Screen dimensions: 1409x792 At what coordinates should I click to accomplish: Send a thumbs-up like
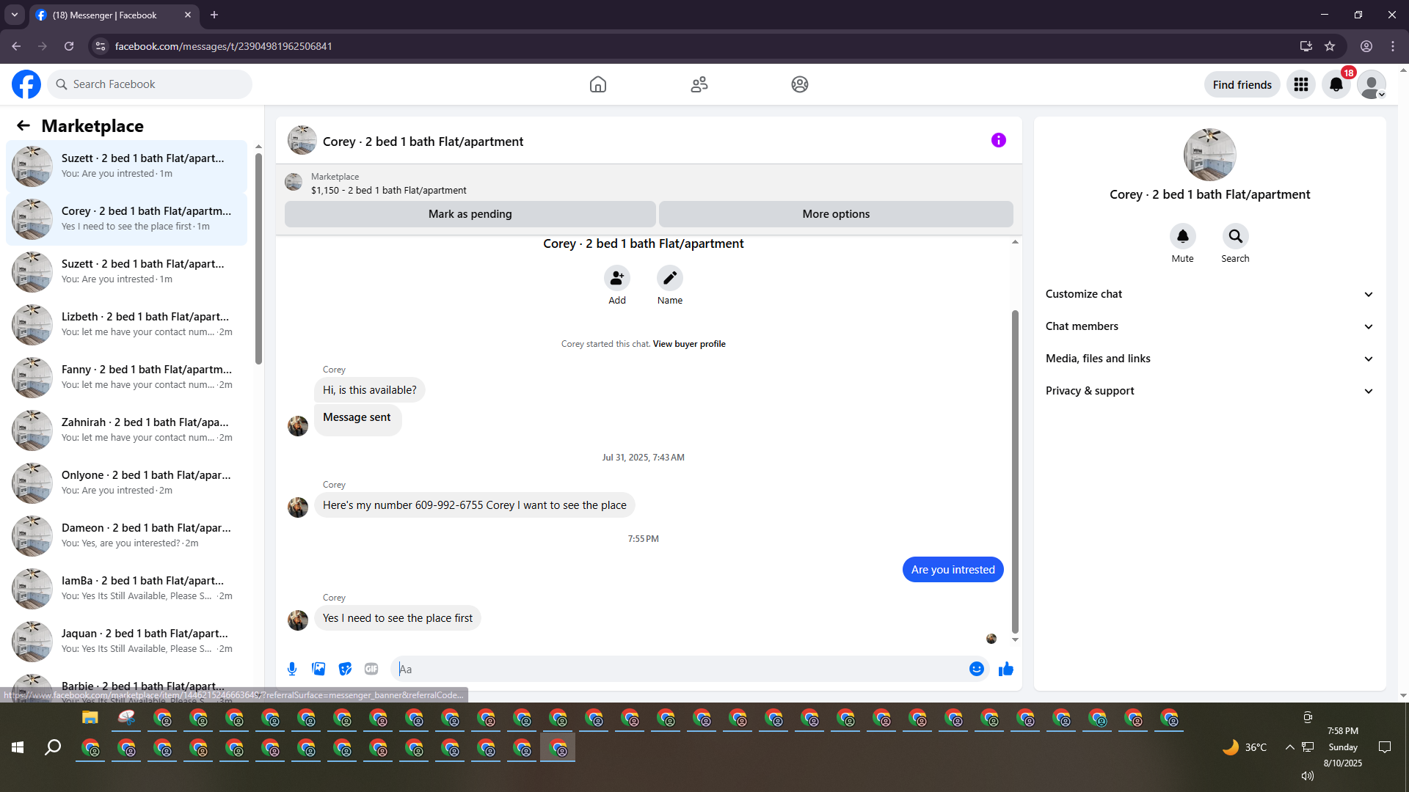tap(1005, 669)
